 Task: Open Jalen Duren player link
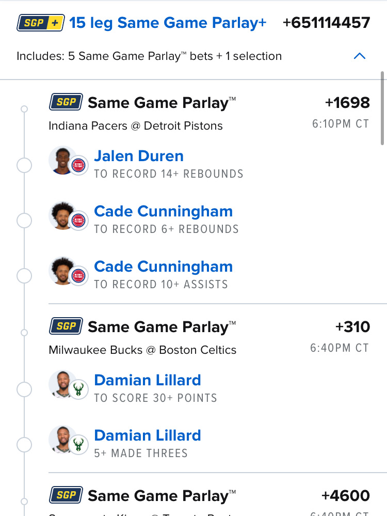[138, 156]
